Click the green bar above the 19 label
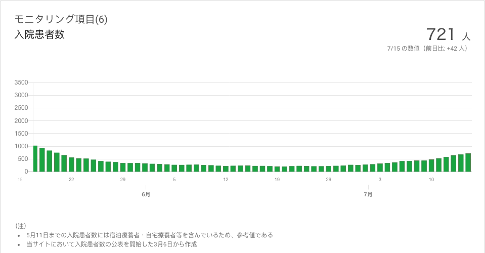485x253 pixels. pos(277,169)
